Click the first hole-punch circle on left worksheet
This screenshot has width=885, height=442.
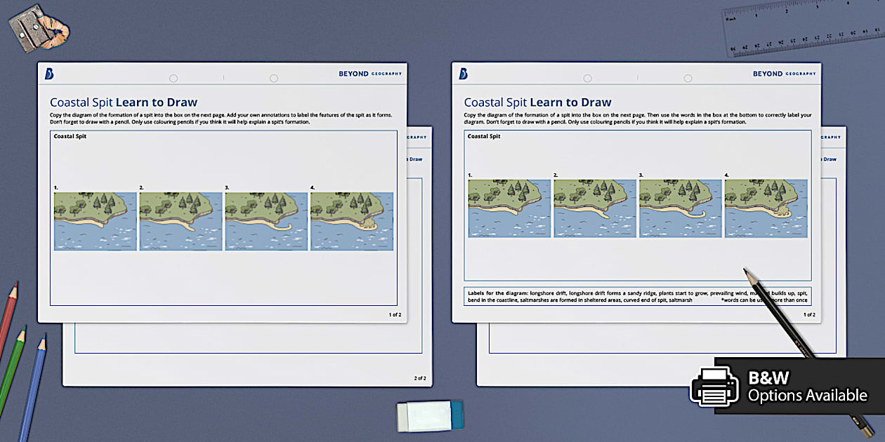[173, 78]
